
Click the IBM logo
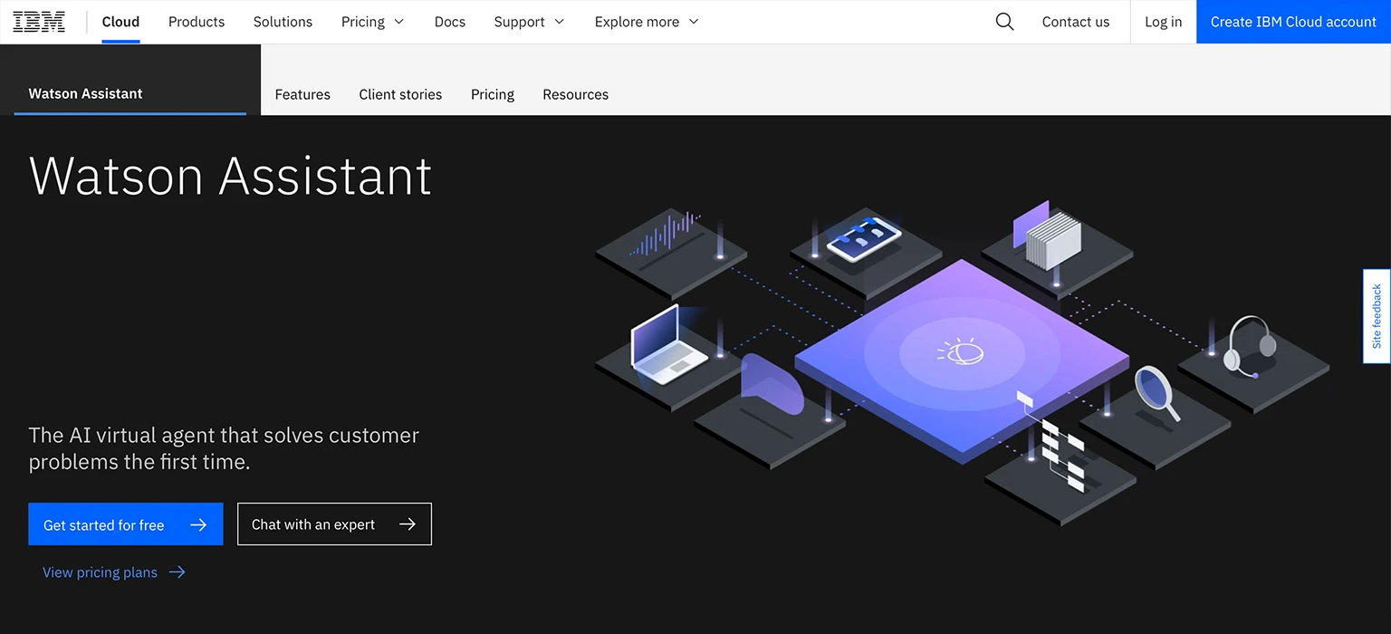pyautogui.click(x=39, y=22)
